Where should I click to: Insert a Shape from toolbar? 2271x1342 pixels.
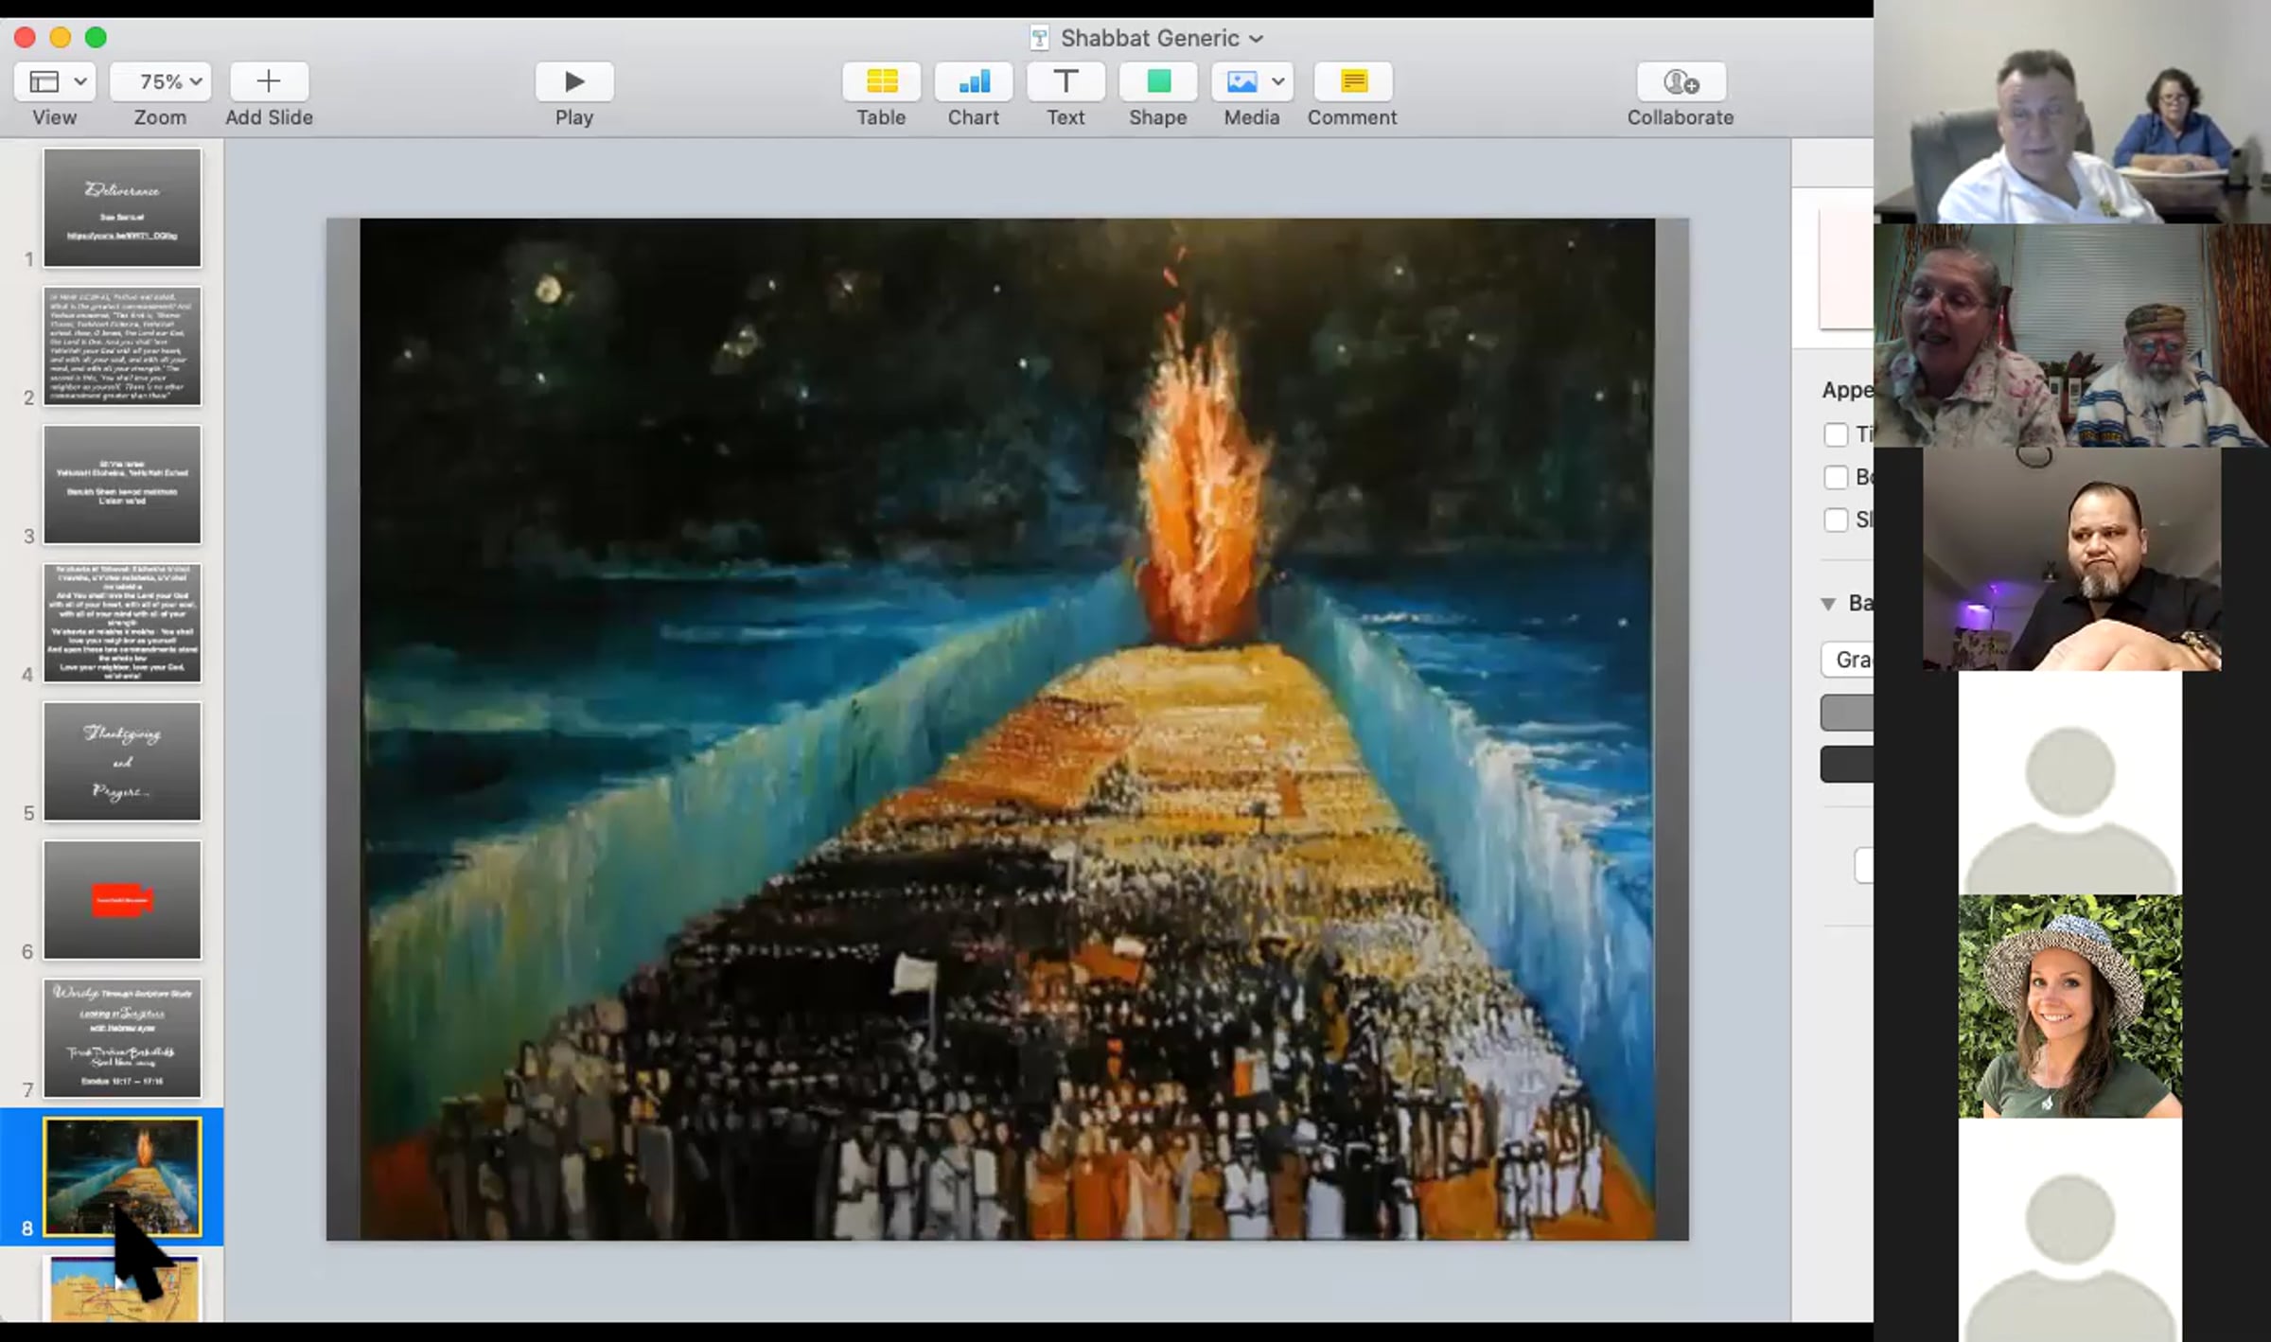tap(1157, 82)
